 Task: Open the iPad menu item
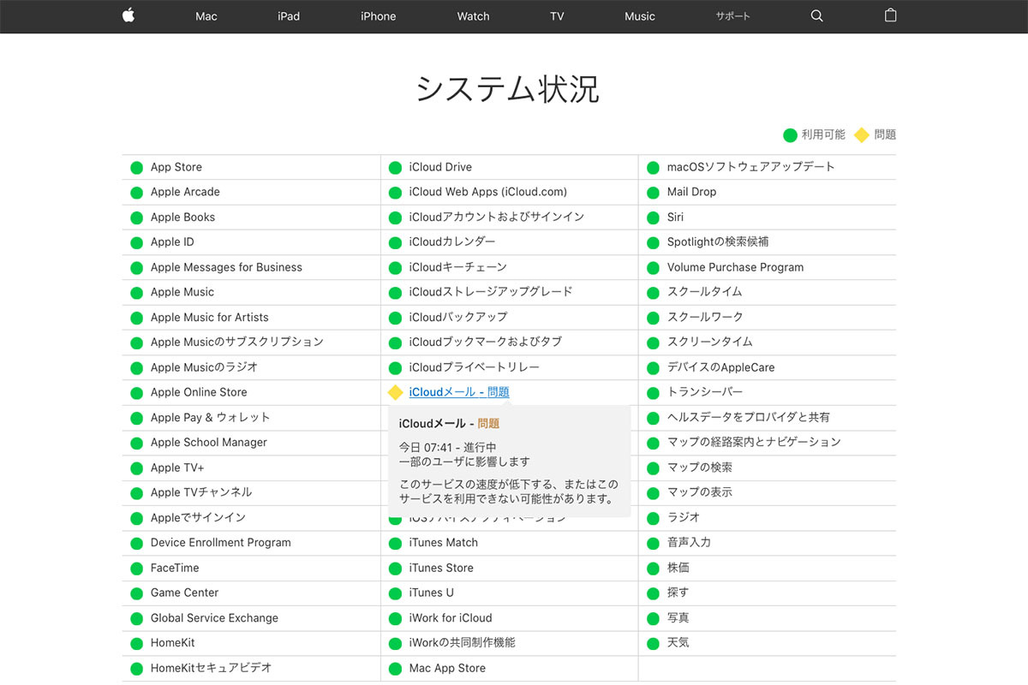289,16
